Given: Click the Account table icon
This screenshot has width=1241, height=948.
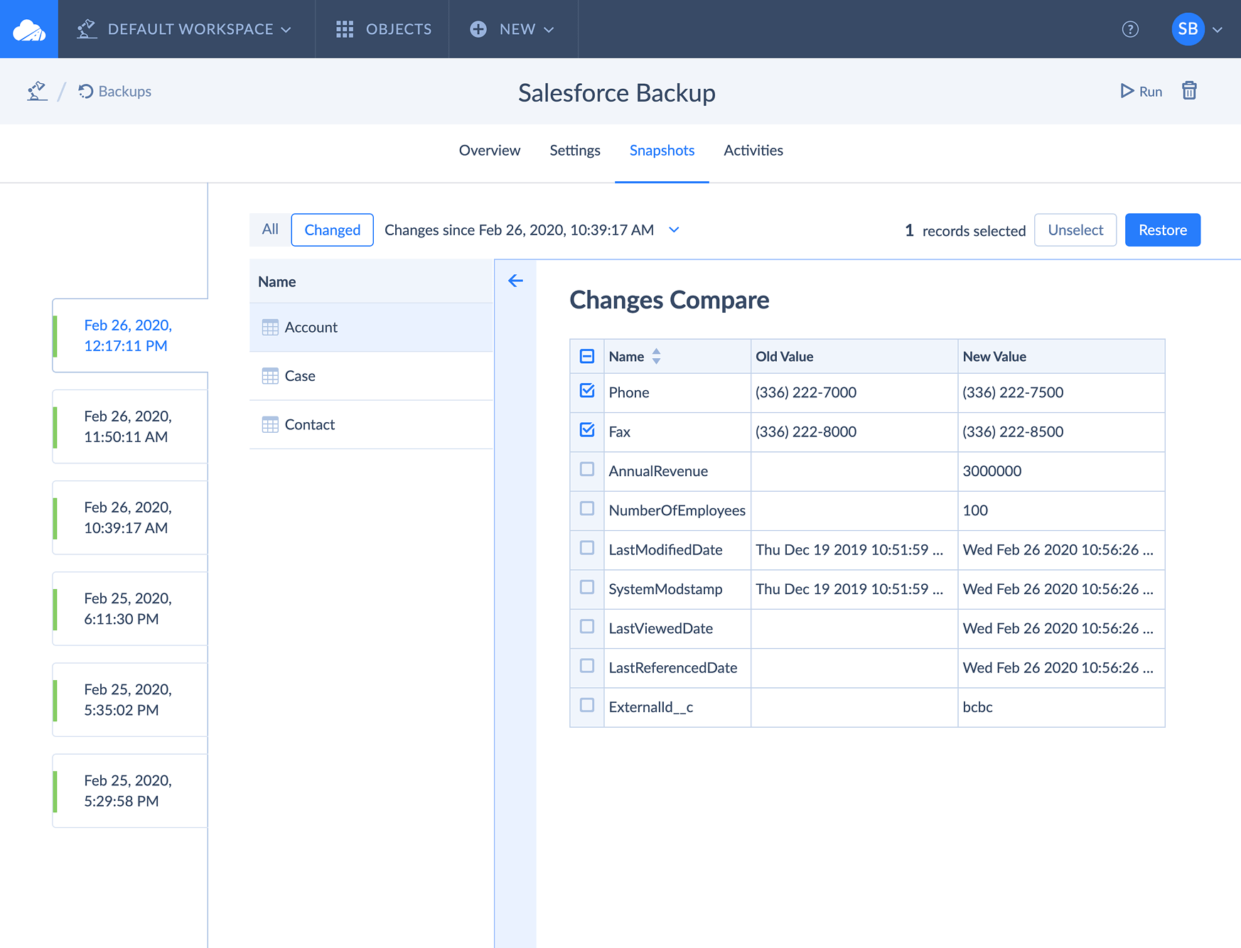Looking at the screenshot, I should click(x=270, y=328).
